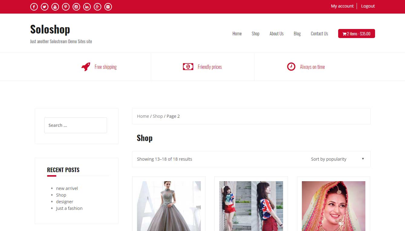Image resolution: width=405 pixels, height=231 pixels.
Task: Click the Free shipping text
Action: click(106, 67)
